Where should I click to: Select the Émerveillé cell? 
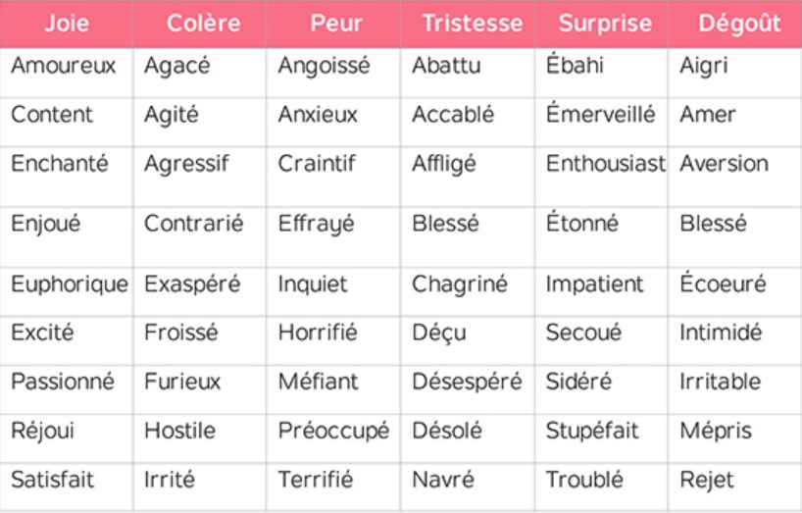pyautogui.click(x=600, y=115)
